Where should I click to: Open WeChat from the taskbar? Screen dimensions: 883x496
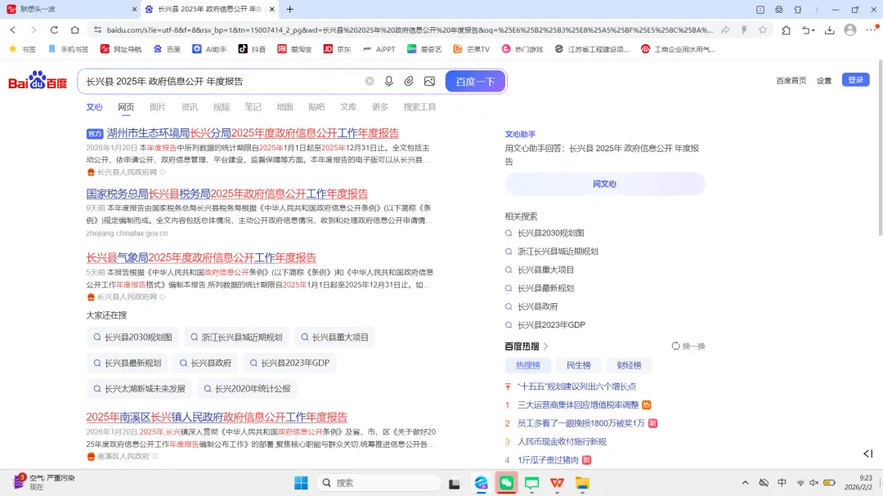click(x=506, y=483)
